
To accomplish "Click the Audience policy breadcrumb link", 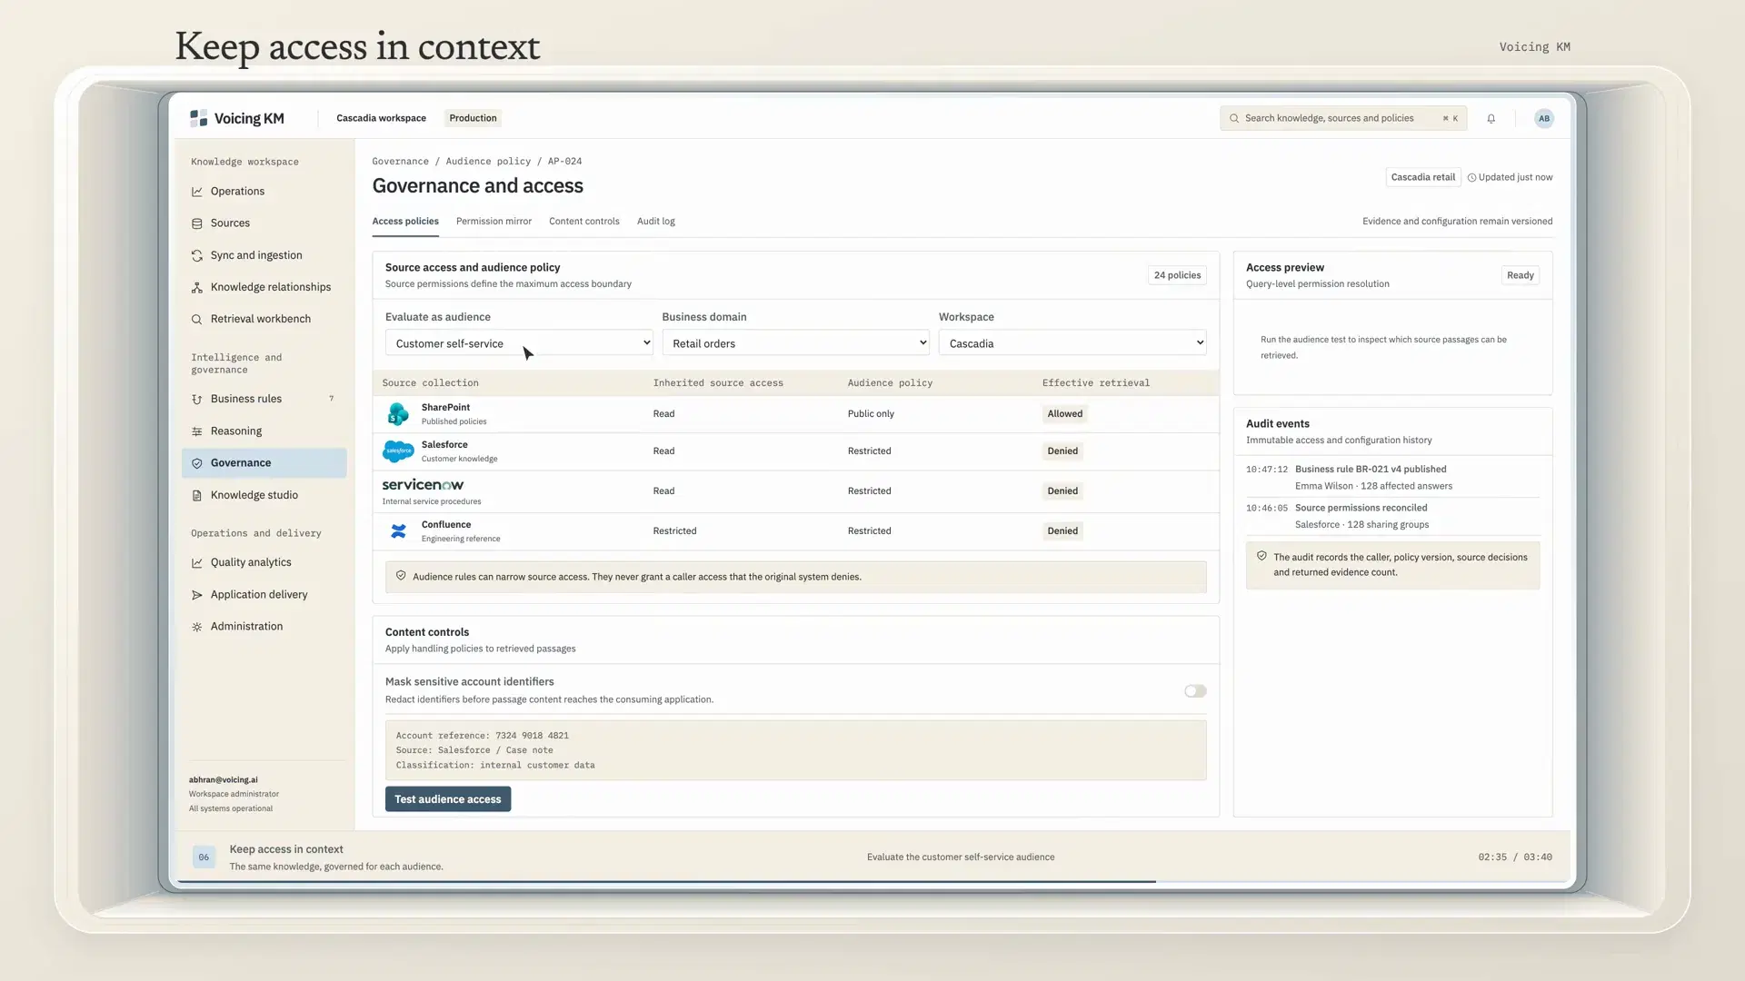I will tap(488, 162).
